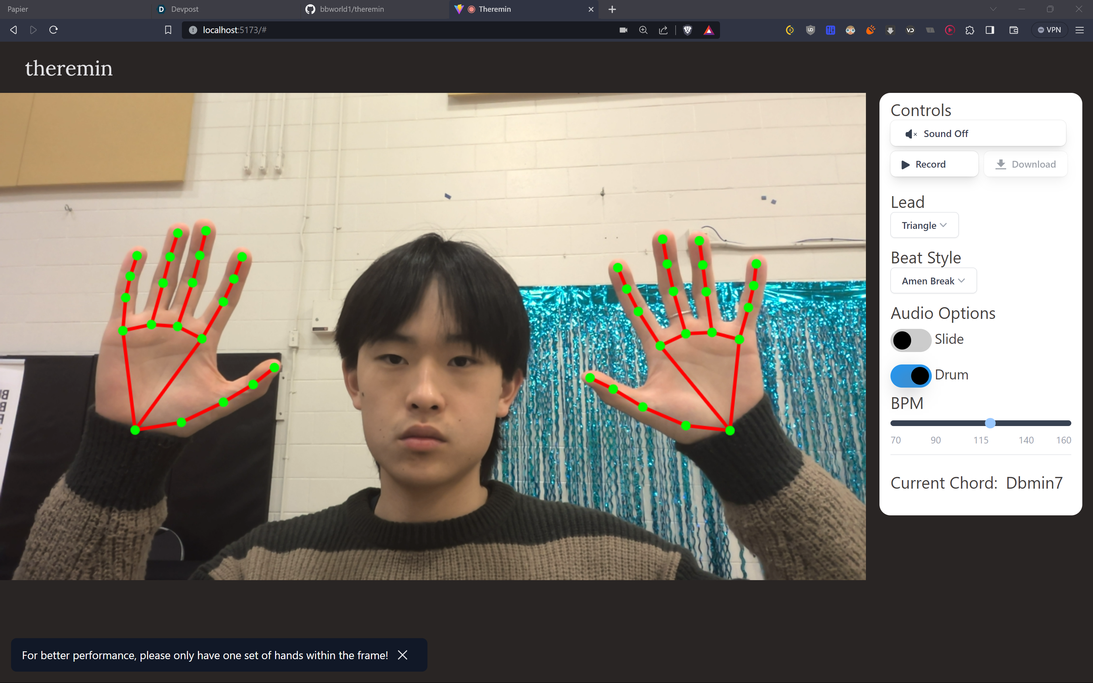Click the localhost address bar
The width and height of the screenshot is (1093, 683).
361,30
